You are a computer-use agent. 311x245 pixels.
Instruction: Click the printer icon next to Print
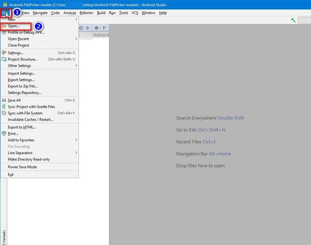coord(4,134)
